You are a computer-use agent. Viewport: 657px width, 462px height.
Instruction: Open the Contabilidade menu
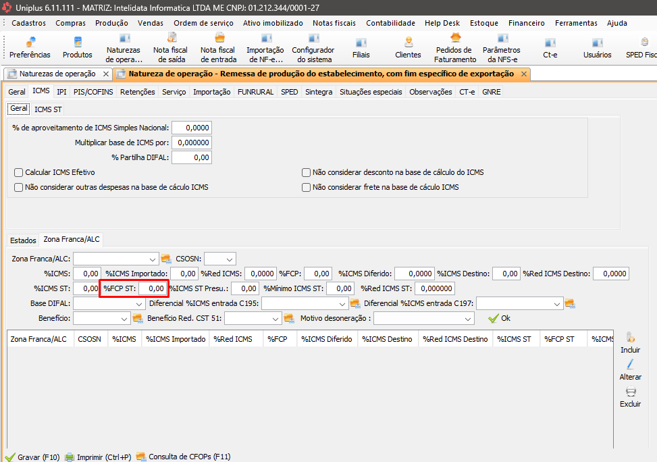[x=390, y=23]
